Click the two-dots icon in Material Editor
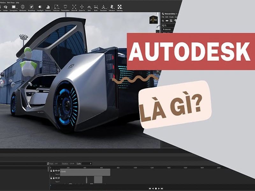This screenshot has width=255, height=191. (x=167, y=21)
